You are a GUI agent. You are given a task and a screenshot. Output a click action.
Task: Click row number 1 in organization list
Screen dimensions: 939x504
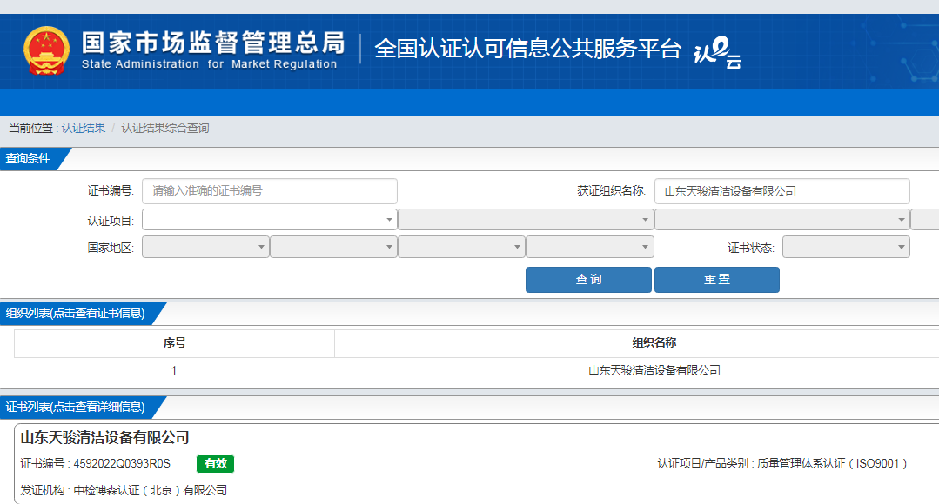(174, 371)
